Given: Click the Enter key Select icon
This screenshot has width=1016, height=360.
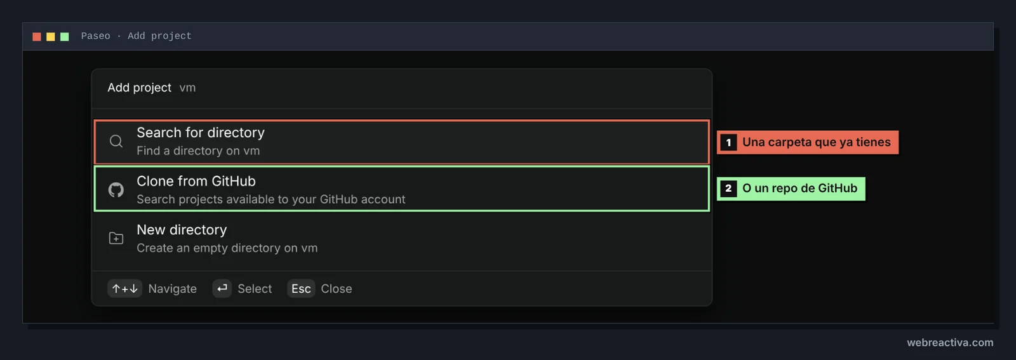Looking at the screenshot, I should click(222, 289).
